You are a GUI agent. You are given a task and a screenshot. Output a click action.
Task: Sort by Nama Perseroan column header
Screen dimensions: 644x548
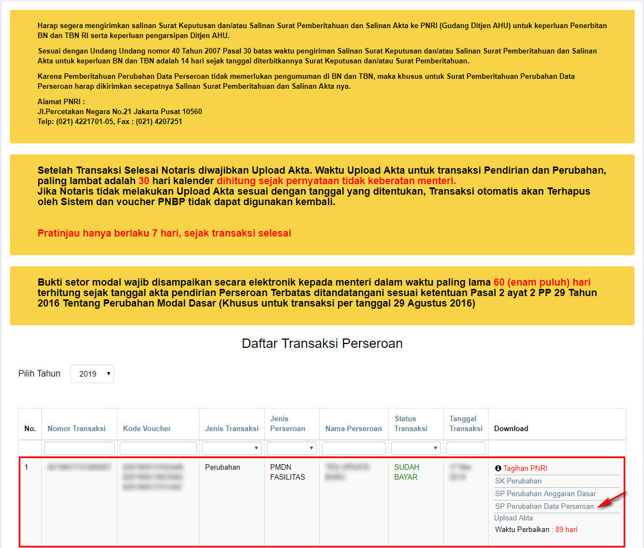click(x=353, y=428)
